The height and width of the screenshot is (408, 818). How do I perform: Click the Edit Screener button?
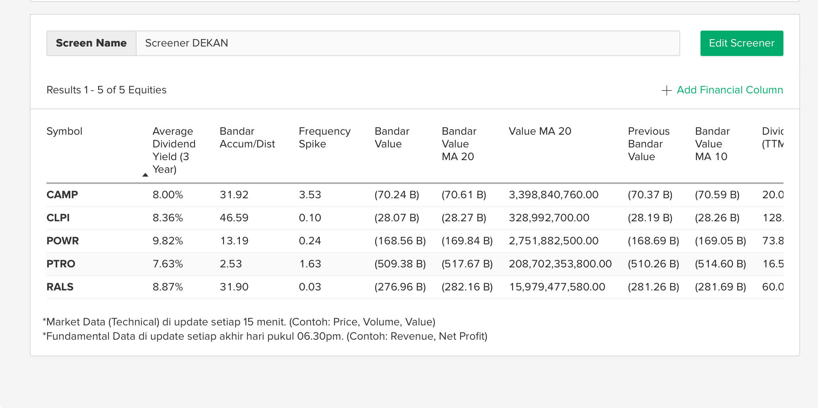(741, 43)
